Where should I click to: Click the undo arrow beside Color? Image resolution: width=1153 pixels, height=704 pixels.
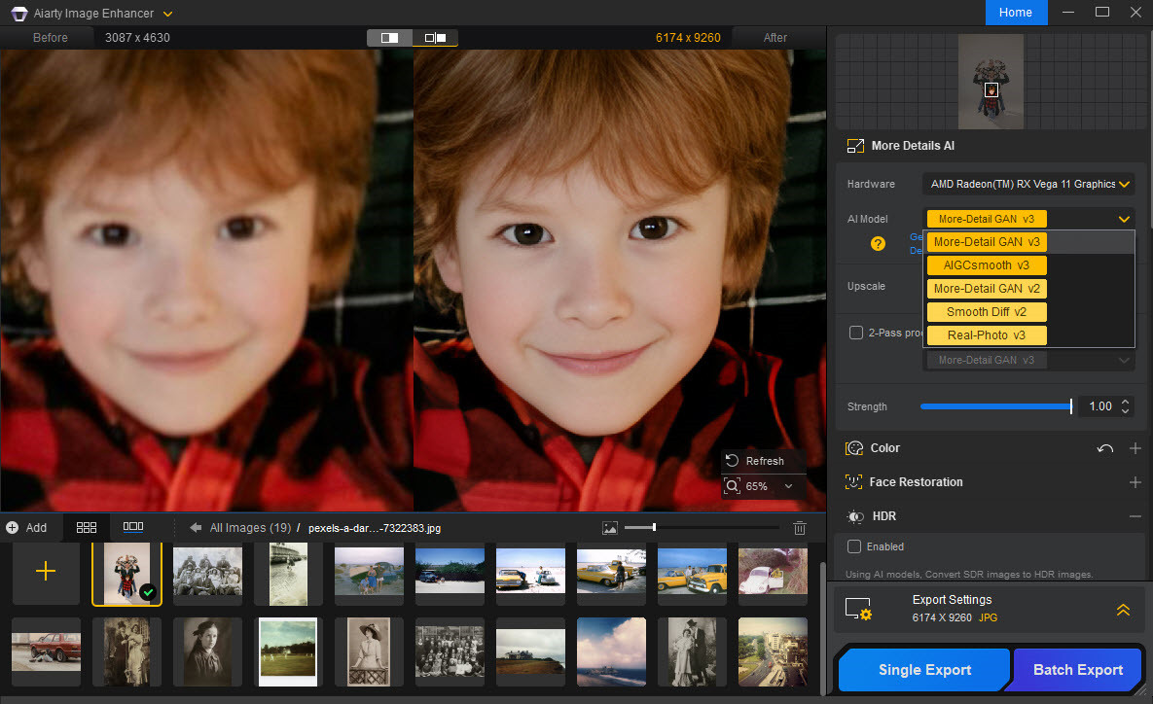click(1104, 448)
